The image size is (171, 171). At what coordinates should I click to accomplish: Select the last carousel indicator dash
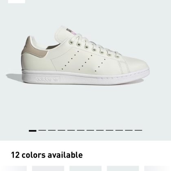(138, 130)
